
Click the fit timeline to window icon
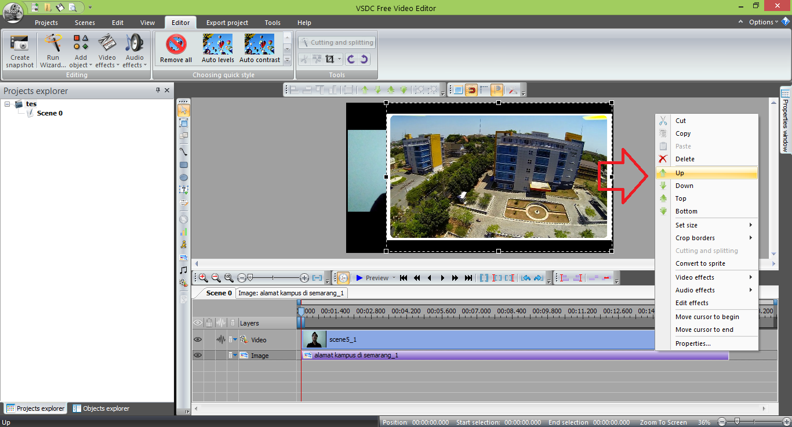pyautogui.click(x=317, y=278)
